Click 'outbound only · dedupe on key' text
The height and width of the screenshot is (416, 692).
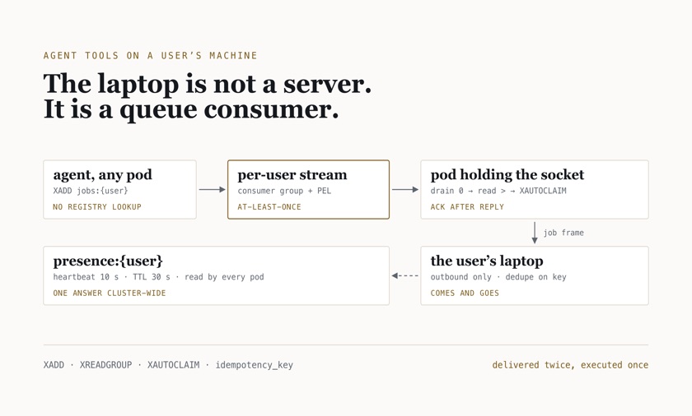498,277
